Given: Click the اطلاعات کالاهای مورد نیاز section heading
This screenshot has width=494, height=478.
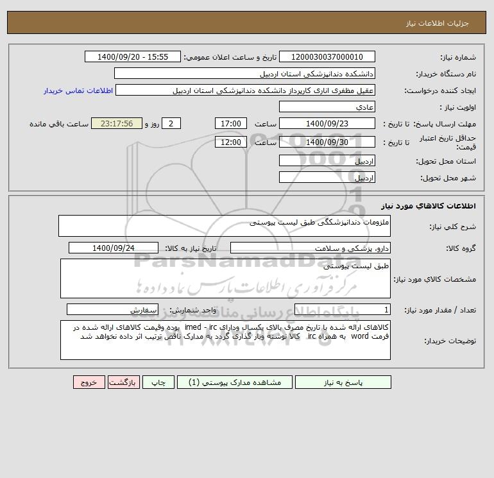Looking at the screenshot, I should (428, 206).
